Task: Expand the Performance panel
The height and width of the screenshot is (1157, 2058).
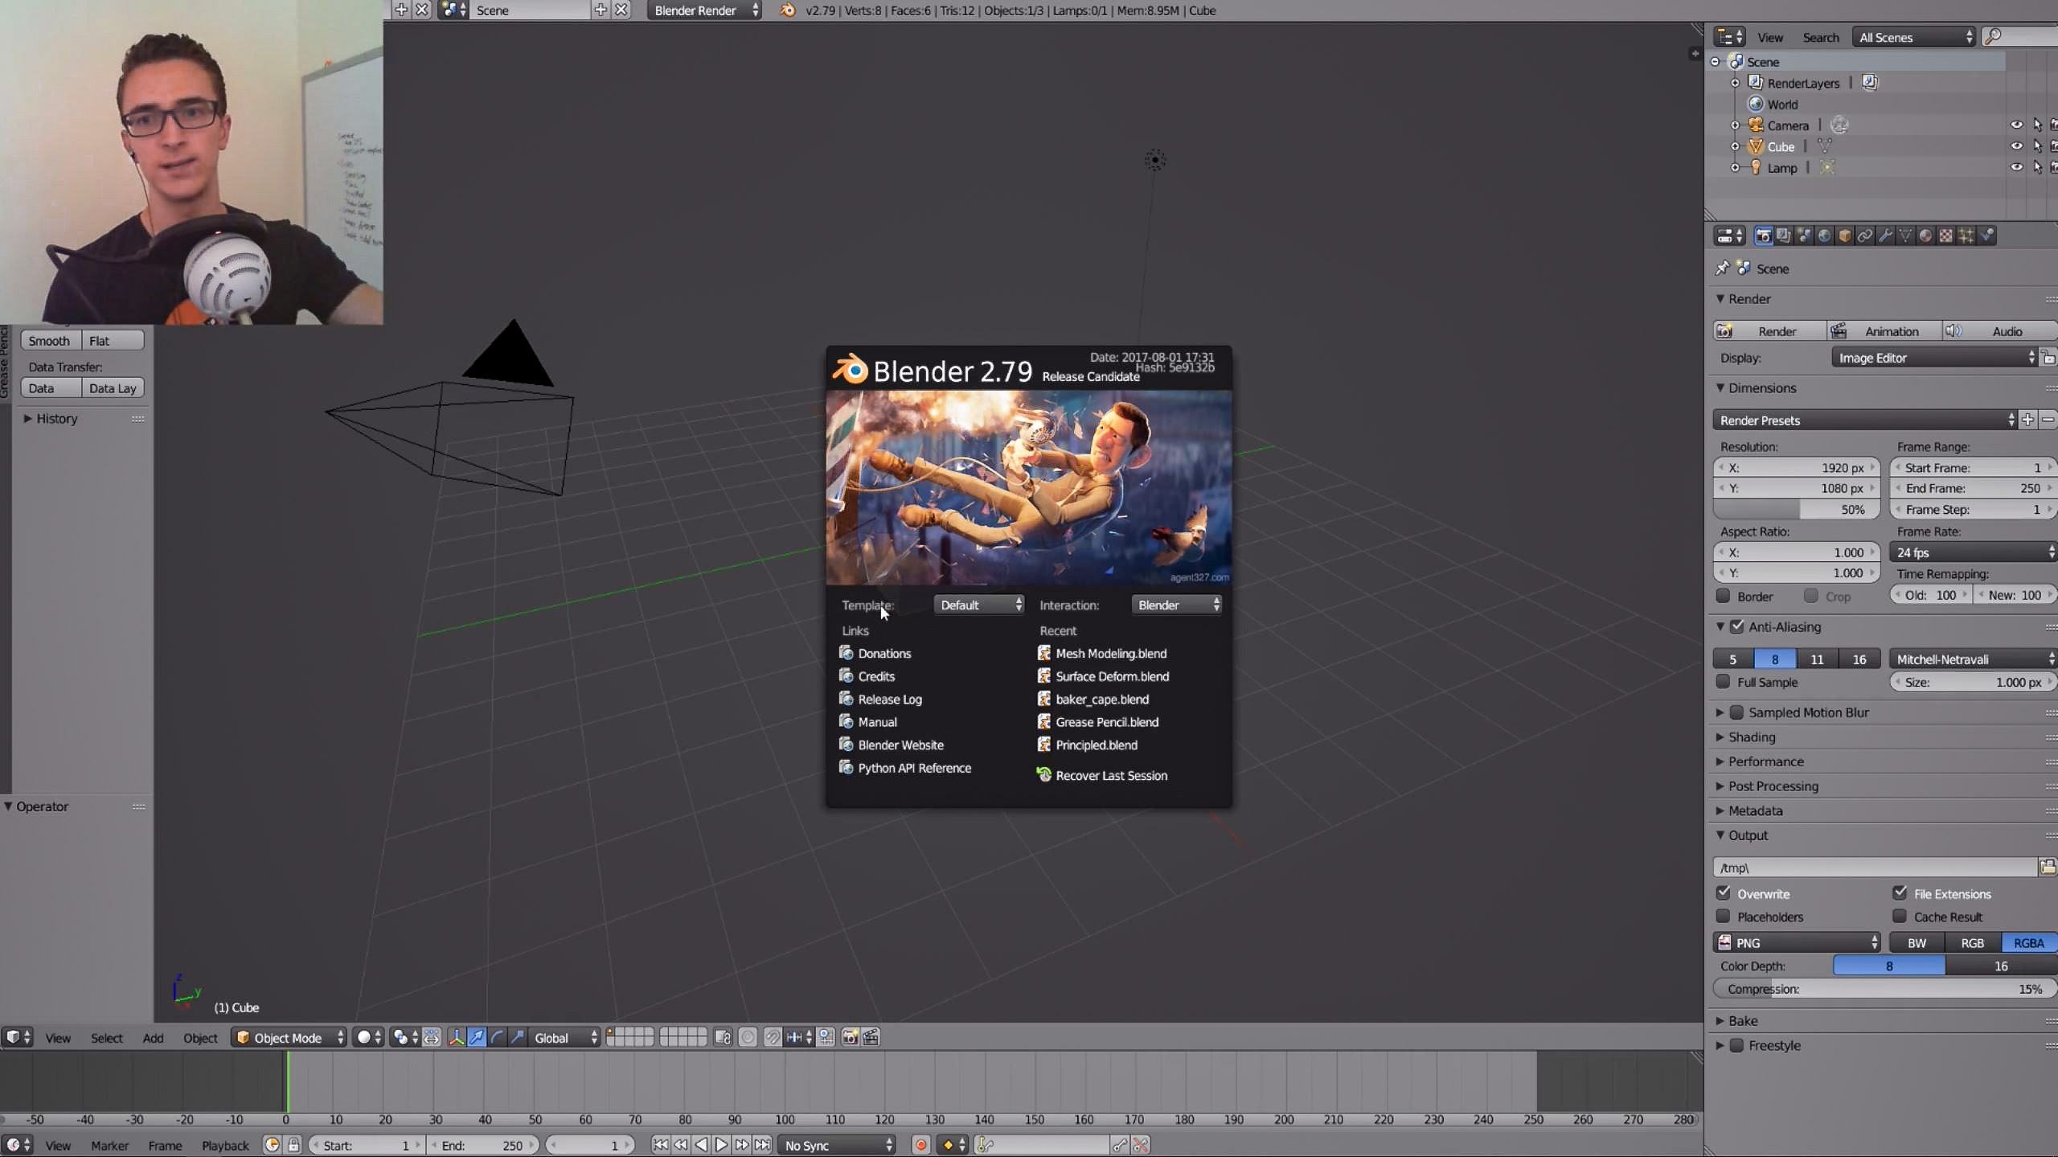Action: pos(1765,761)
